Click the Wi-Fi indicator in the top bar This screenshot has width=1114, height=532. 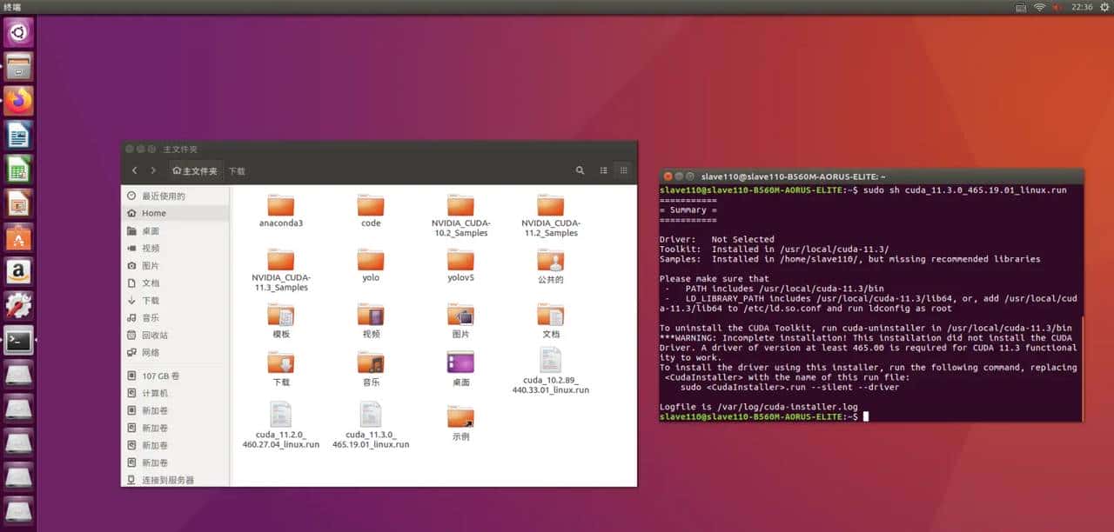point(1038,7)
